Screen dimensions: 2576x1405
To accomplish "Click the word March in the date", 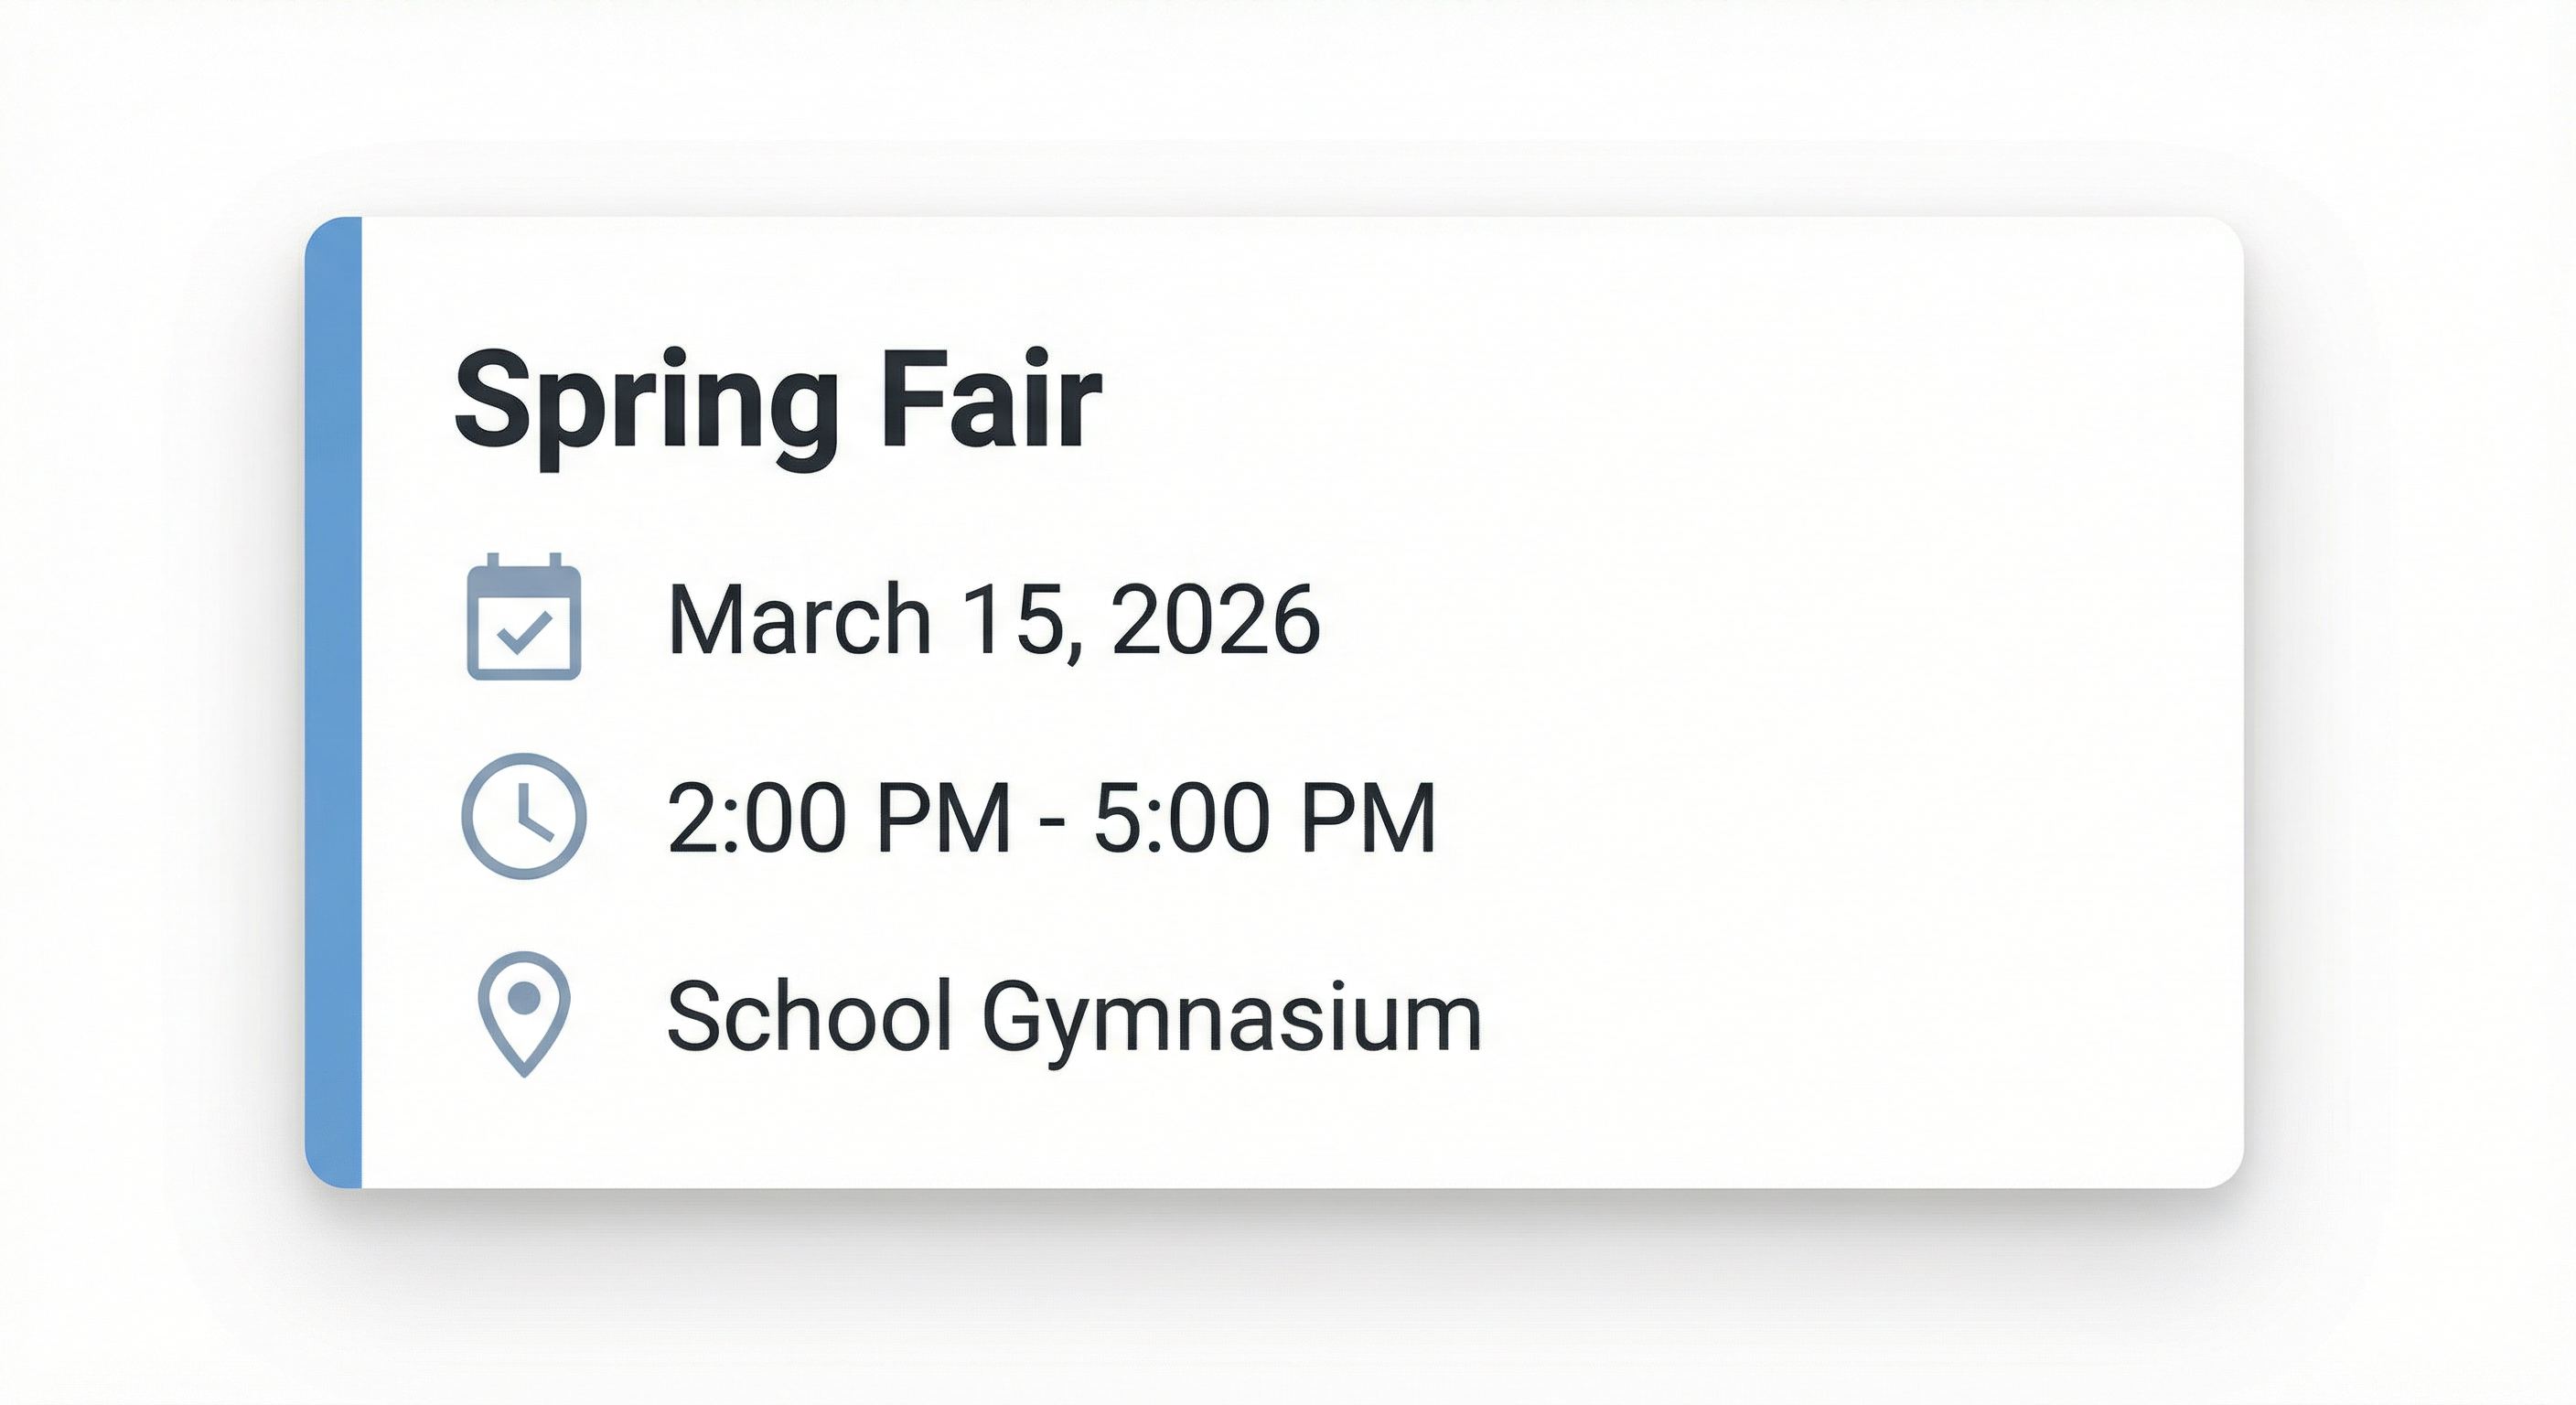I will point(799,620).
